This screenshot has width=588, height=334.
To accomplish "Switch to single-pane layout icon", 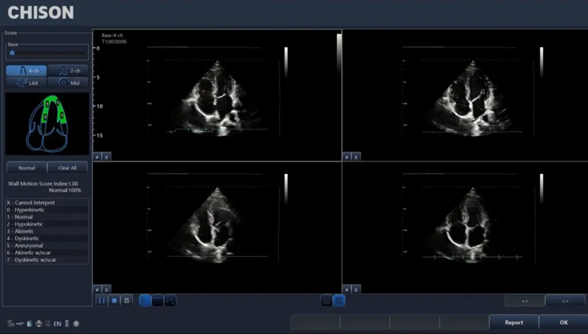I will pos(326,301).
